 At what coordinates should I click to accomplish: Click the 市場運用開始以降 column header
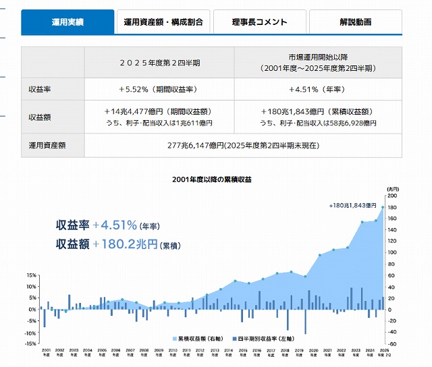click(318, 61)
